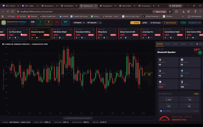Filter by 9 healthy counter
This screenshot has height=127, width=203.
[x=40, y=23]
